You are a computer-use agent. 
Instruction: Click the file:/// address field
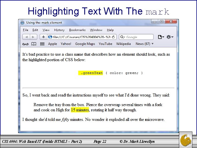click(x=82, y=37)
